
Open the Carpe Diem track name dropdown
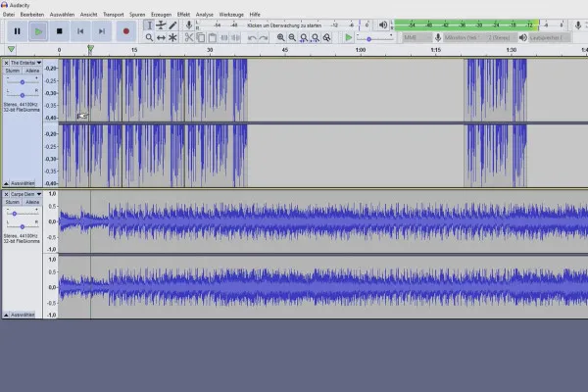click(x=25, y=194)
